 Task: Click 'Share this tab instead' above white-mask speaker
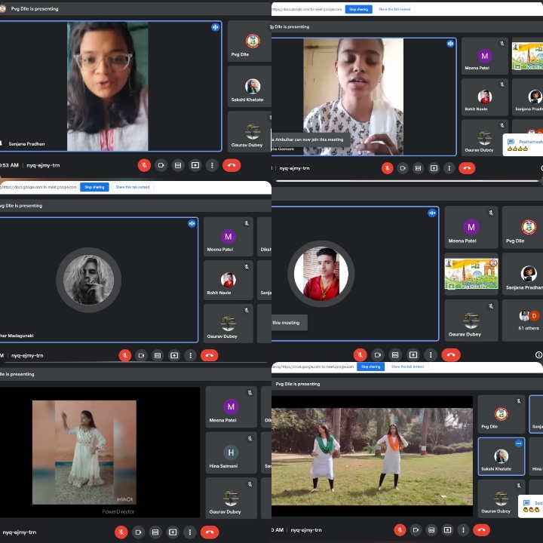(396, 10)
